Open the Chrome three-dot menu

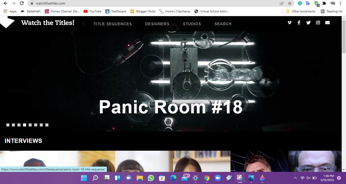(x=341, y=4)
